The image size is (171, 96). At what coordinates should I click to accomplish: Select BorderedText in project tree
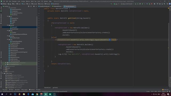(x=15, y=18)
